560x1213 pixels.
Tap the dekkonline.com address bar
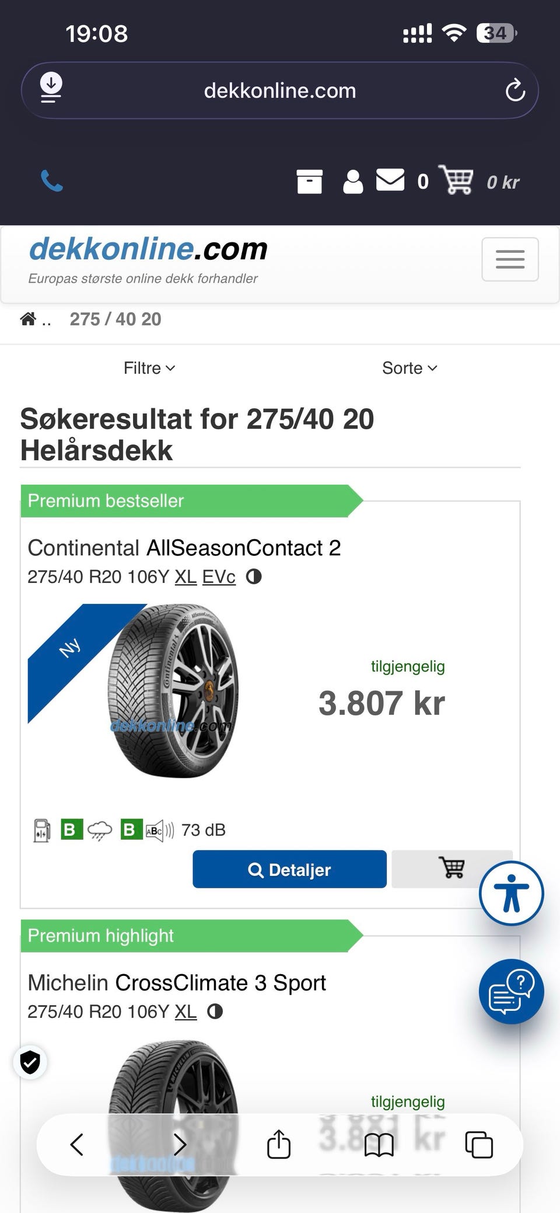[x=279, y=91]
